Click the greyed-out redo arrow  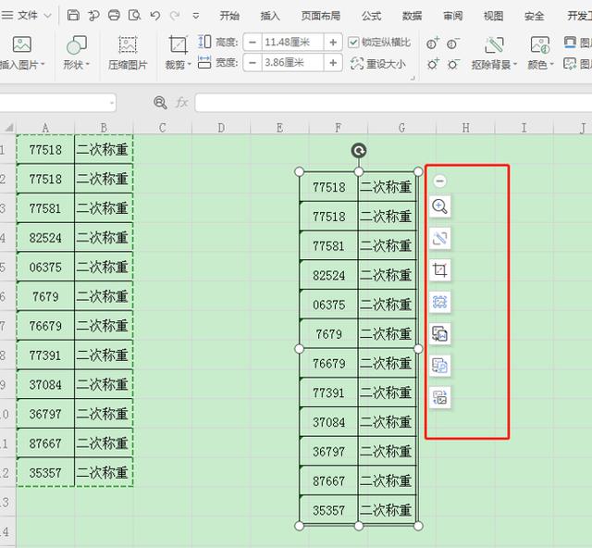coord(175,15)
